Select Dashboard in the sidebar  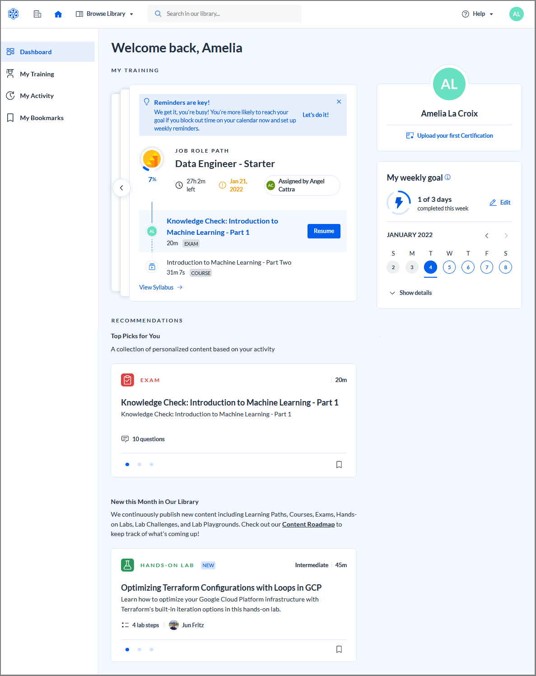(x=48, y=52)
